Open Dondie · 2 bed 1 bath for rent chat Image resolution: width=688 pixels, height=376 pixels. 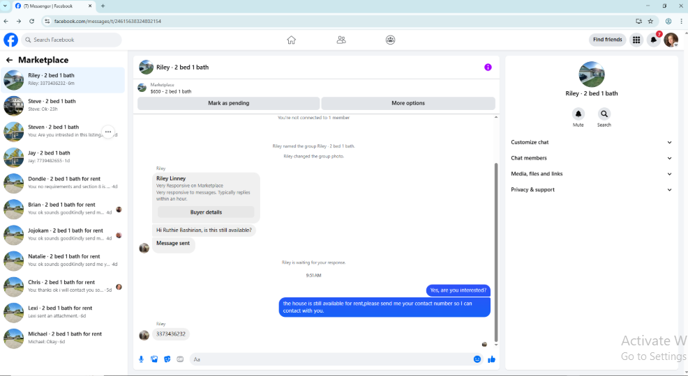tap(63, 183)
